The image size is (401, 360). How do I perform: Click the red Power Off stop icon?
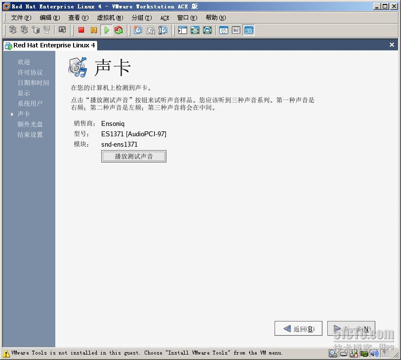81,30
